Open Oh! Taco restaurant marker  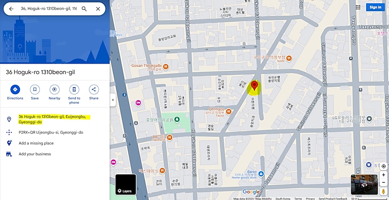229,112
